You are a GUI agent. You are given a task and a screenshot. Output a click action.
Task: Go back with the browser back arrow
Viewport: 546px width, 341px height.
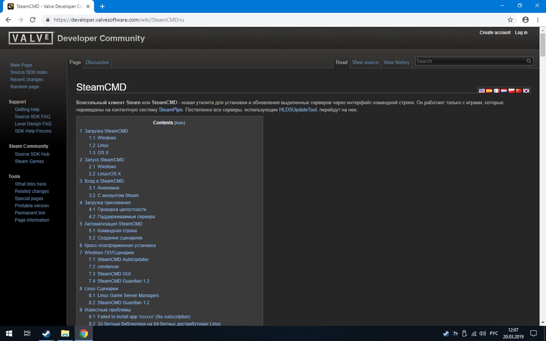(9, 20)
